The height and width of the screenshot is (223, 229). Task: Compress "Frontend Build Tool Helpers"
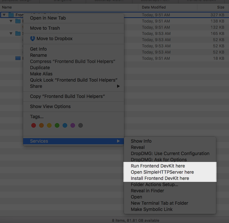point(73,61)
